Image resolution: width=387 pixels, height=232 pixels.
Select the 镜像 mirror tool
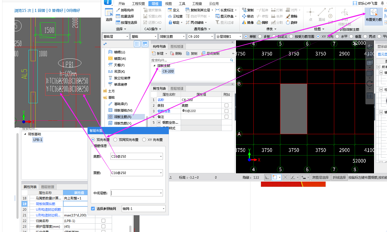[248, 22]
